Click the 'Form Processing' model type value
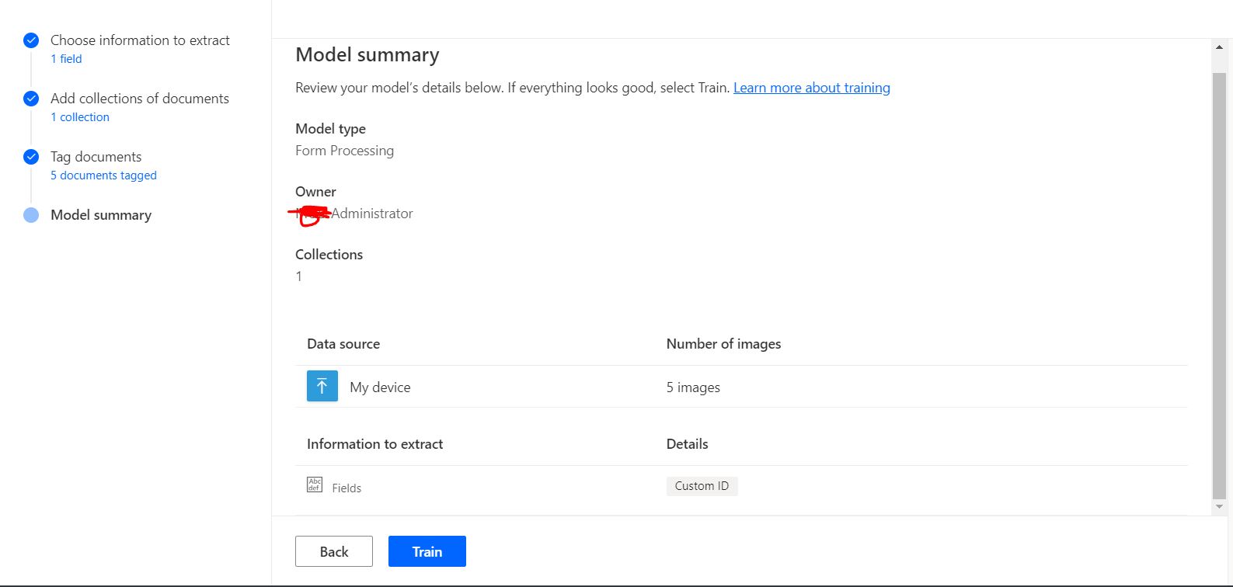This screenshot has width=1233, height=587. 344,151
